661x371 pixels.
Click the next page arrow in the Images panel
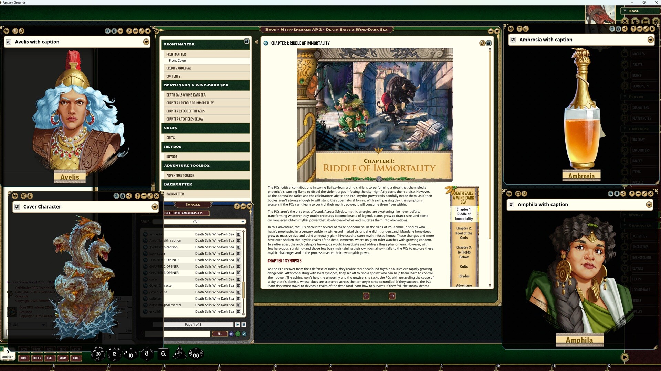(x=237, y=324)
